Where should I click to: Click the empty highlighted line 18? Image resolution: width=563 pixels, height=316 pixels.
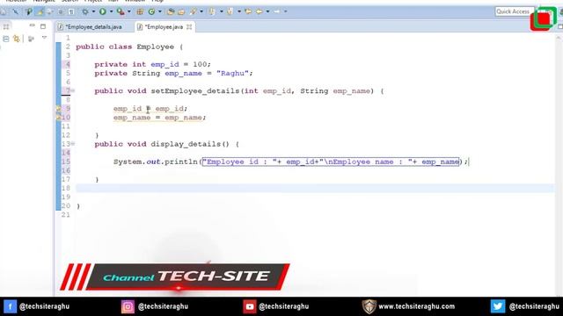(315, 189)
